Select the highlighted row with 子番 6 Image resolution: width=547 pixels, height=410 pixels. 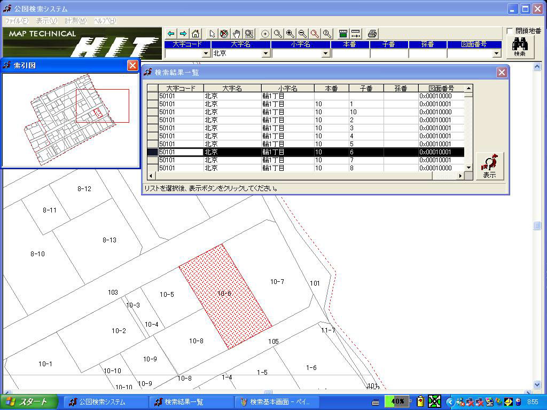coord(306,152)
